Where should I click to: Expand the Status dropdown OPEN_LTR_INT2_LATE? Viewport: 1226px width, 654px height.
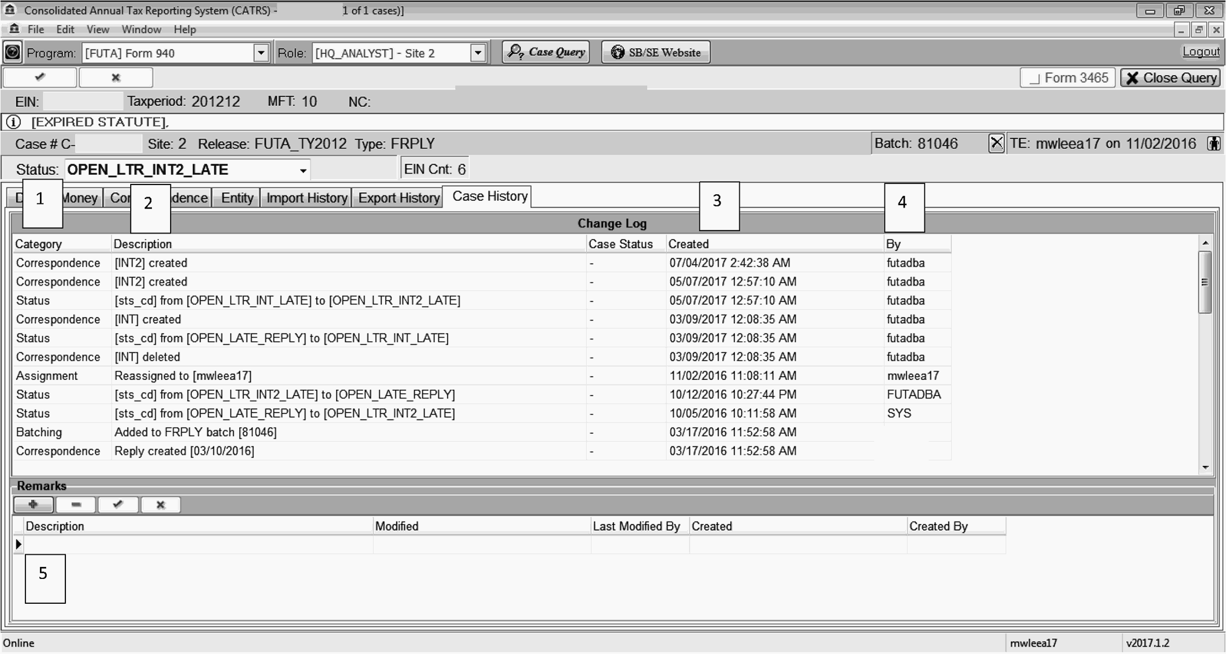pyautogui.click(x=303, y=171)
